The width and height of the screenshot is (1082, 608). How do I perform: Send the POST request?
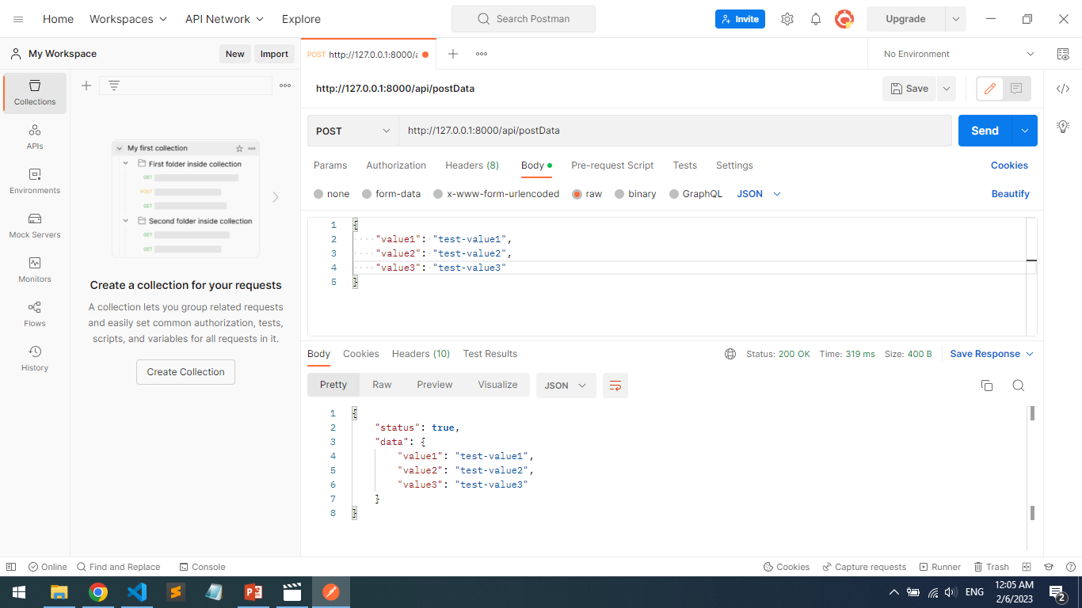coord(985,131)
